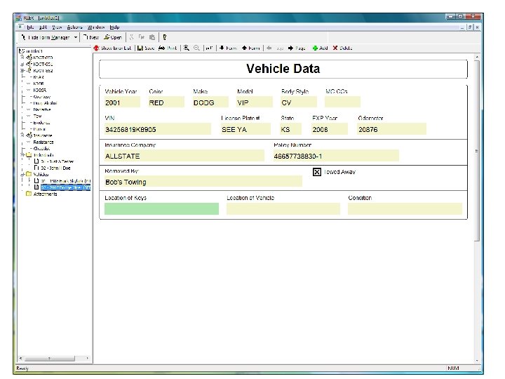Click the Help question mark icon
Image resolution: width=505 pixels, height=379 pixels.
coord(165,37)
